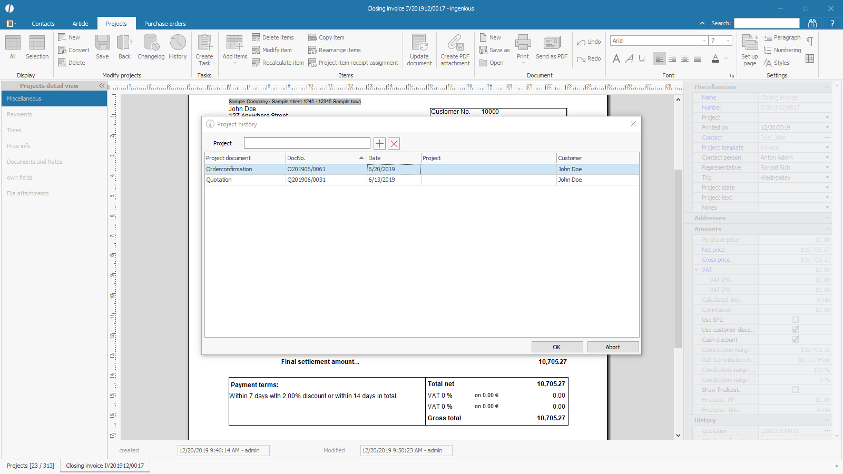Enable the Show finalcost checkbox

(795, 390)
